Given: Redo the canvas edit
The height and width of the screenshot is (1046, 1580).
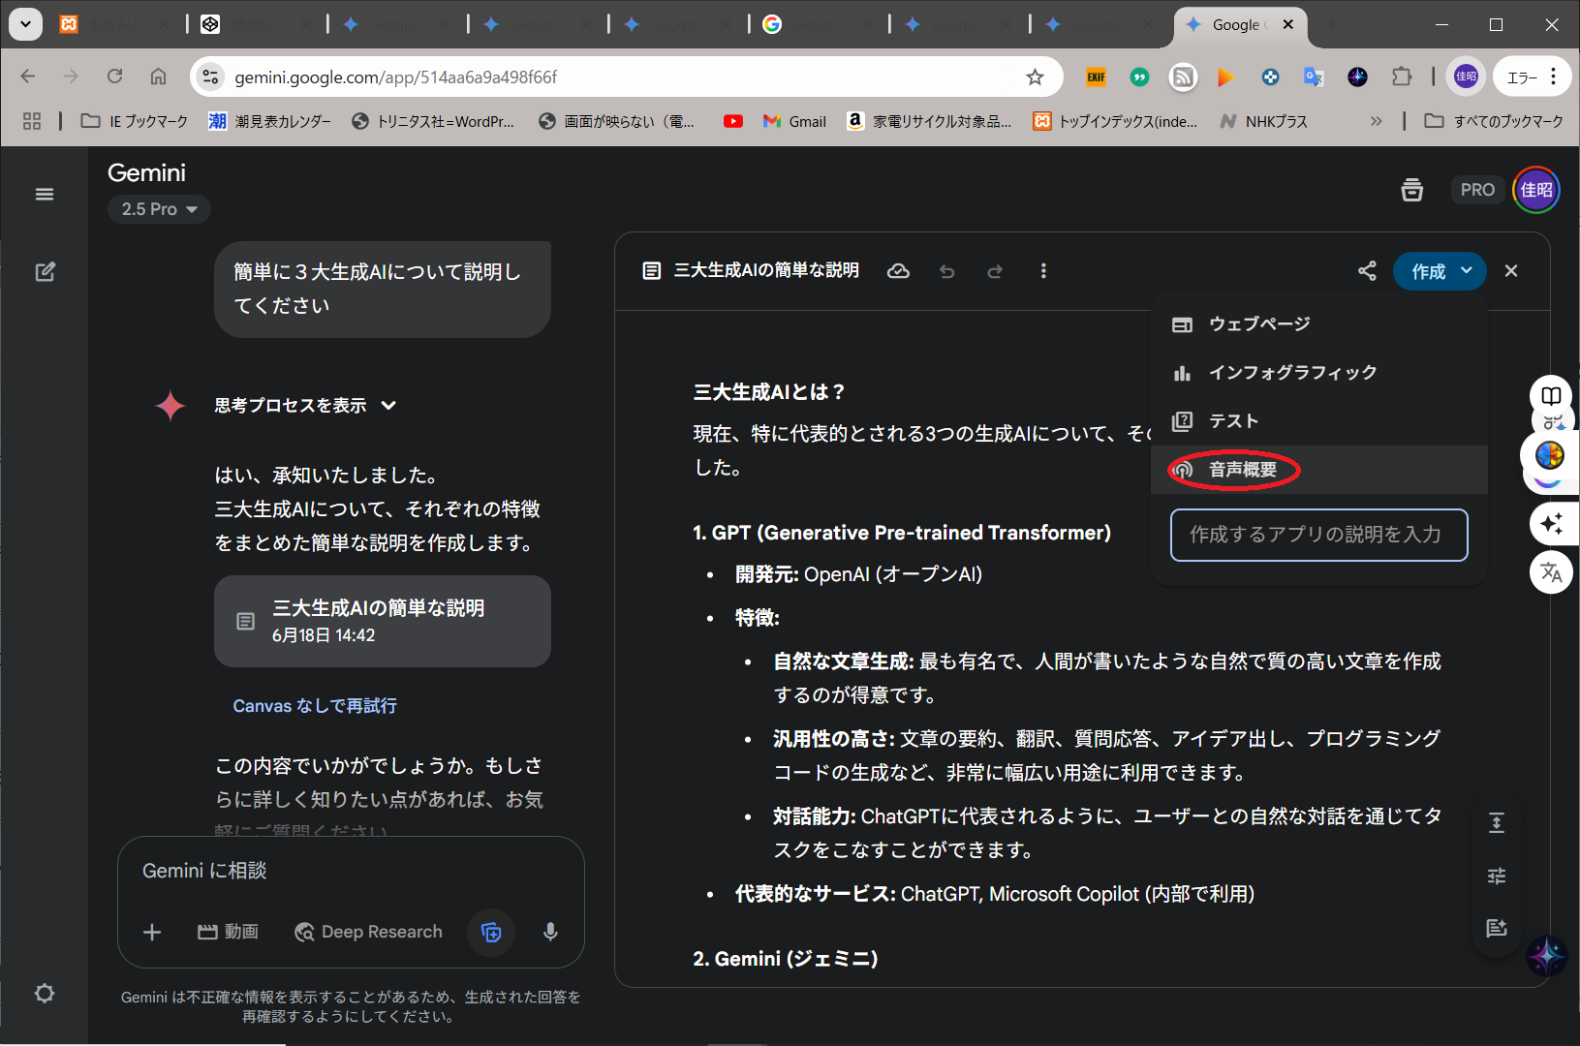Looking at the screenshot, I should [995, 272].
